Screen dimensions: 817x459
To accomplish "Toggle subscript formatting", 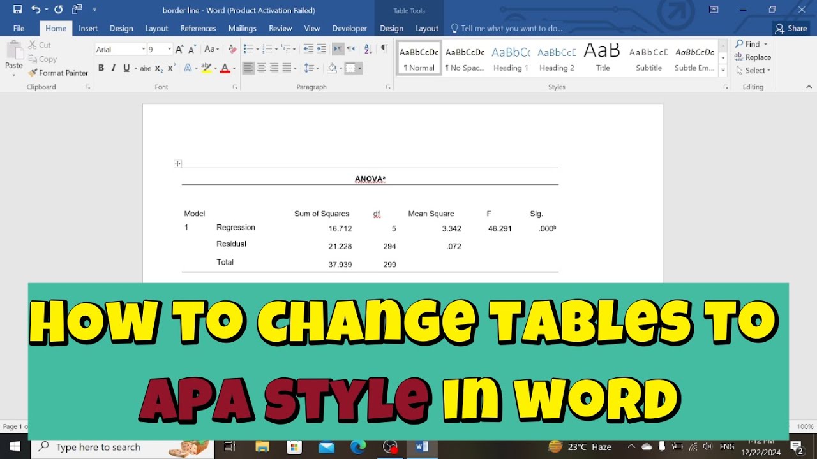I will 160,68.
